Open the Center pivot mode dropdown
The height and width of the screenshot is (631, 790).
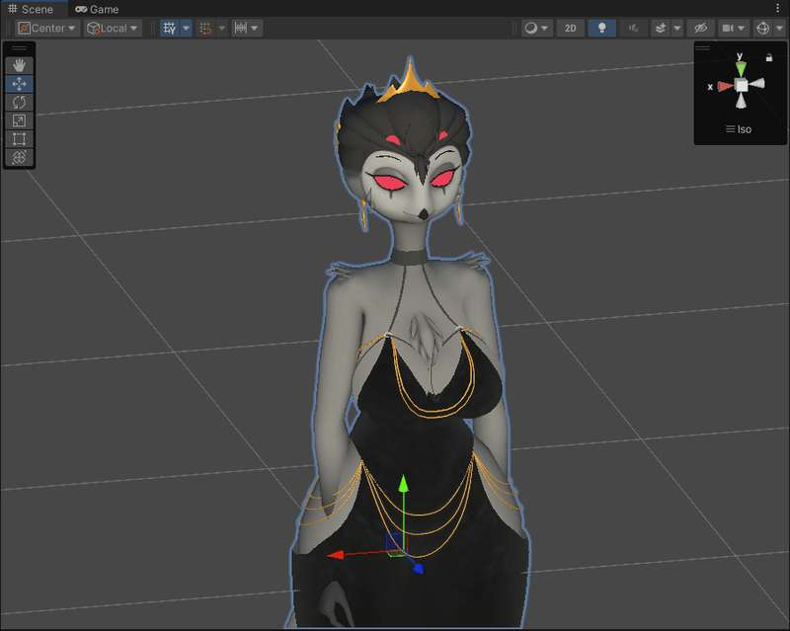click(46, 29)
